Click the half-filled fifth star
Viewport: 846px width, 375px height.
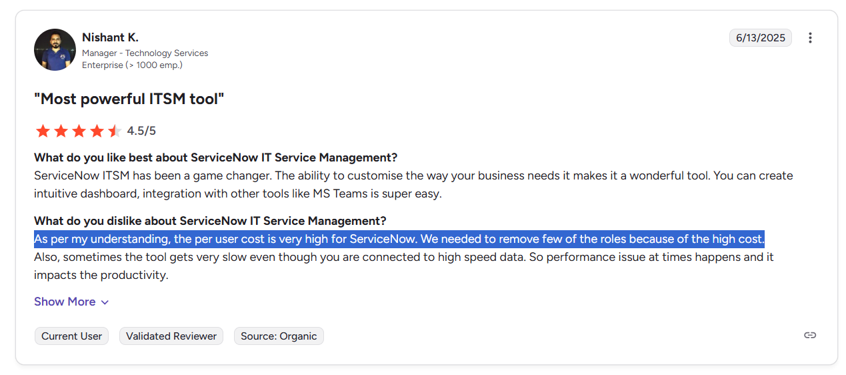[115, 131]
